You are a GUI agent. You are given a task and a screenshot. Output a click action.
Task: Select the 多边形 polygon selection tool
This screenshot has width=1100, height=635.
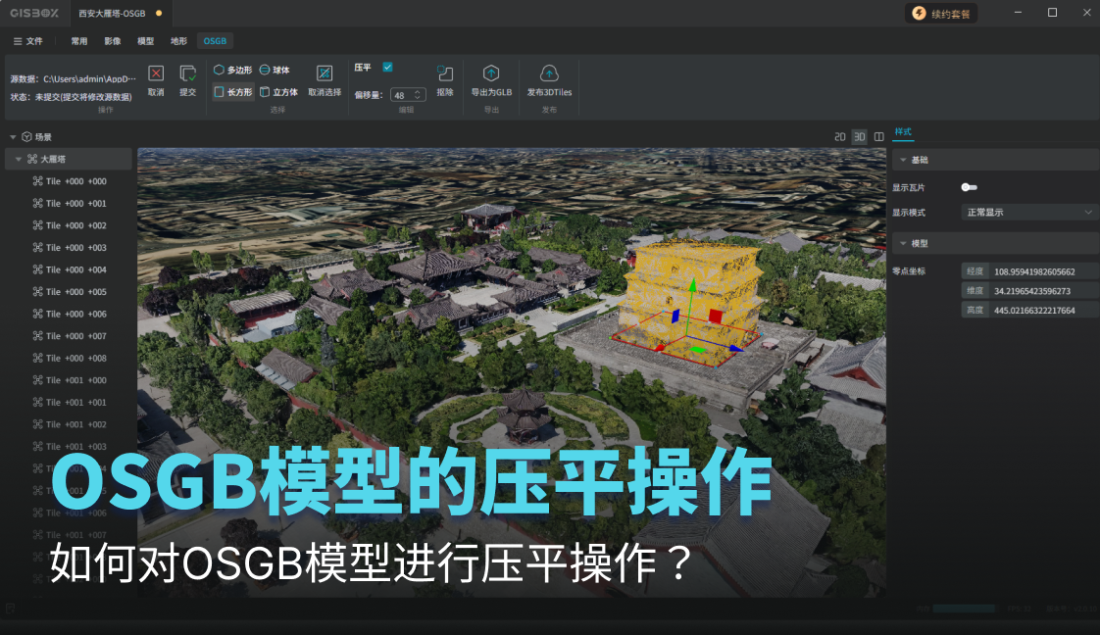[x=233, y=70]
